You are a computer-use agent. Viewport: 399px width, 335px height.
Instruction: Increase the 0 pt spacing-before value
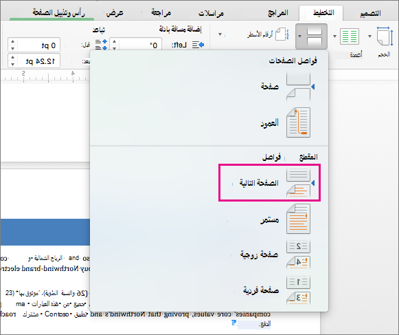(x=13, y=41)
